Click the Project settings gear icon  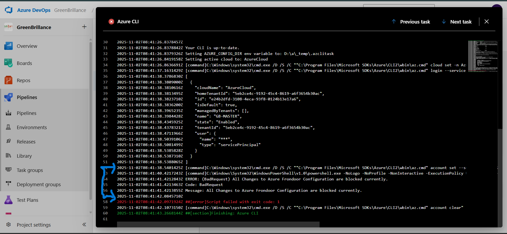coord(8,225)
